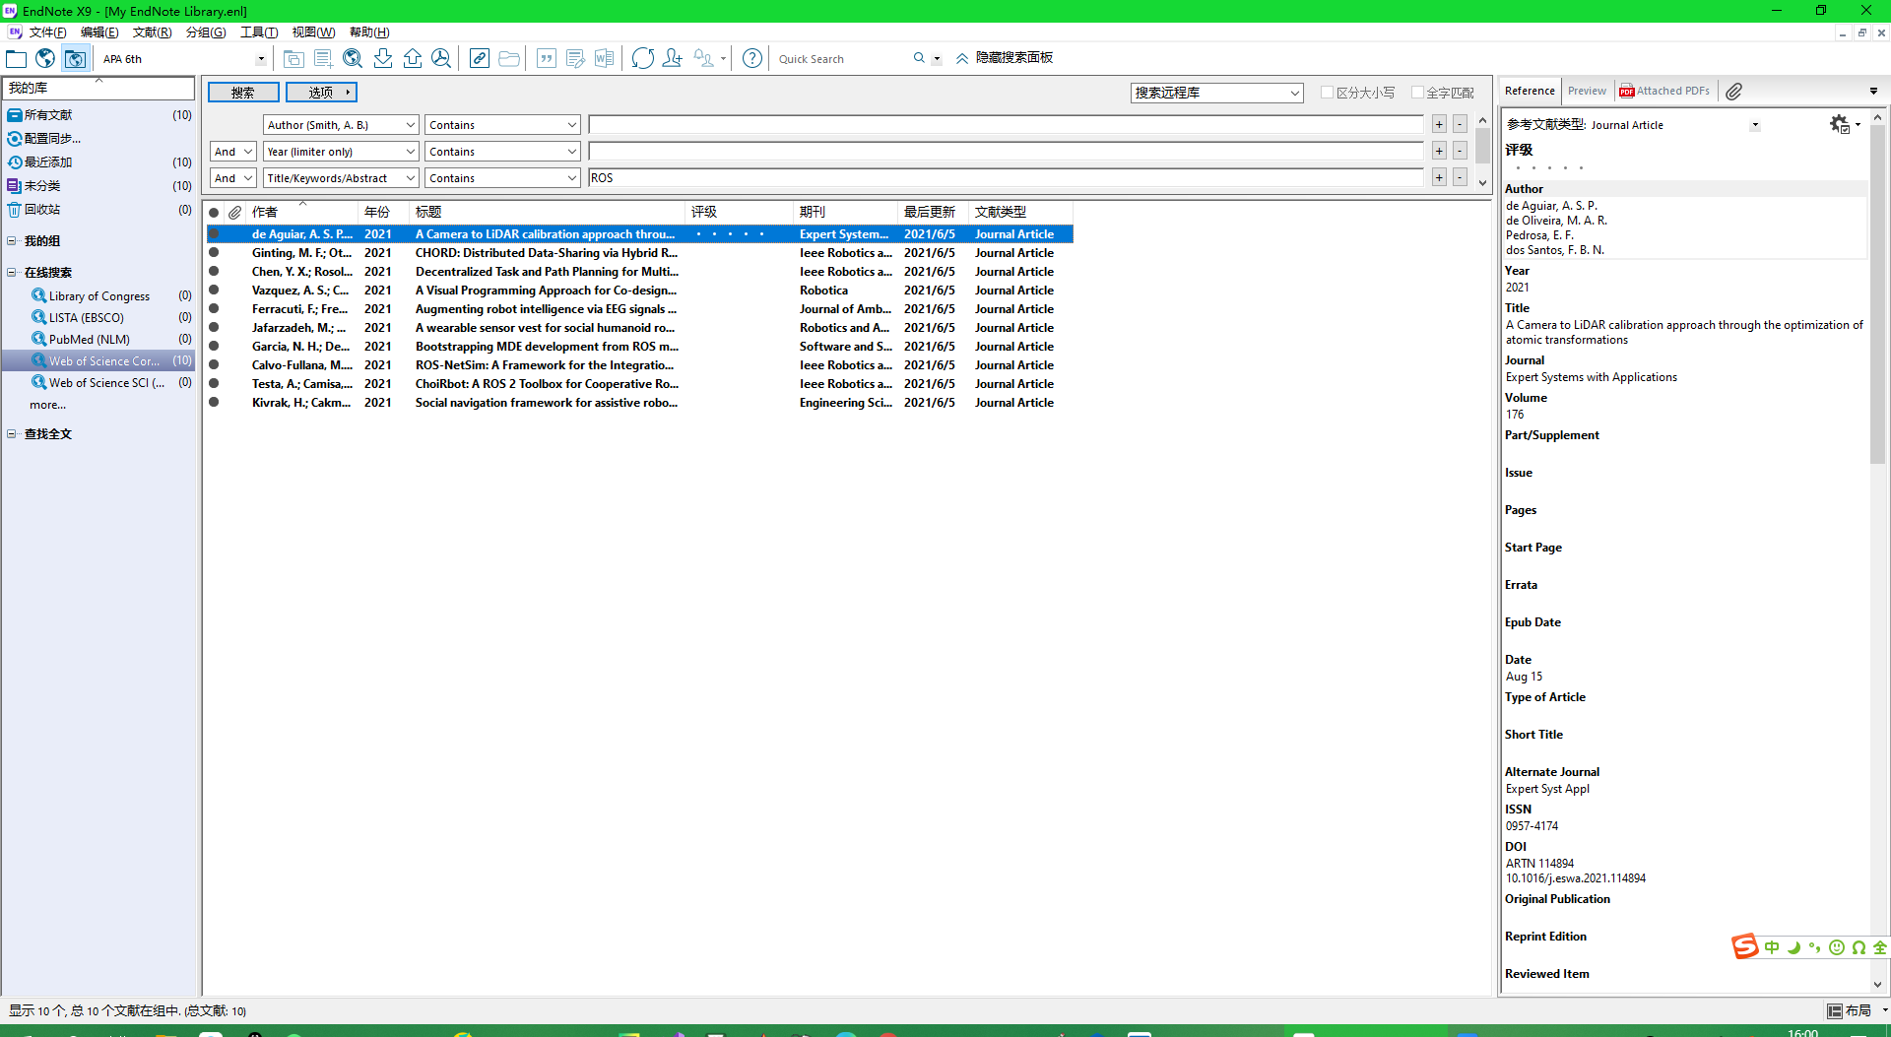Open the 帮助(H) menu
Viewport: 1891px width, 1037px height.
(369, 32)
